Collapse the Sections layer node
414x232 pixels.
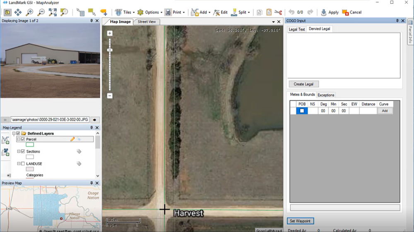coord(19,151)
